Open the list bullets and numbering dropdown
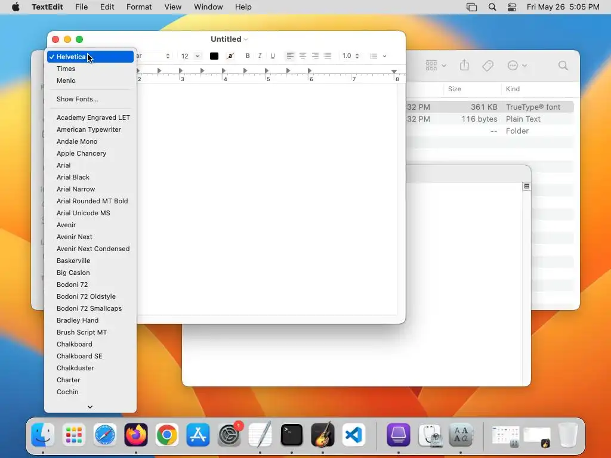The width and height of the screenshot is (611, 458). pyautogui.click(x=378, y=56)
